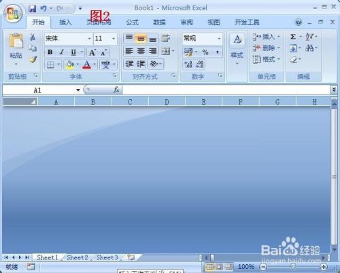Toggle middle vertical alignment
Viewport: 340px width, 273px height.
click(x=141, y=39)
